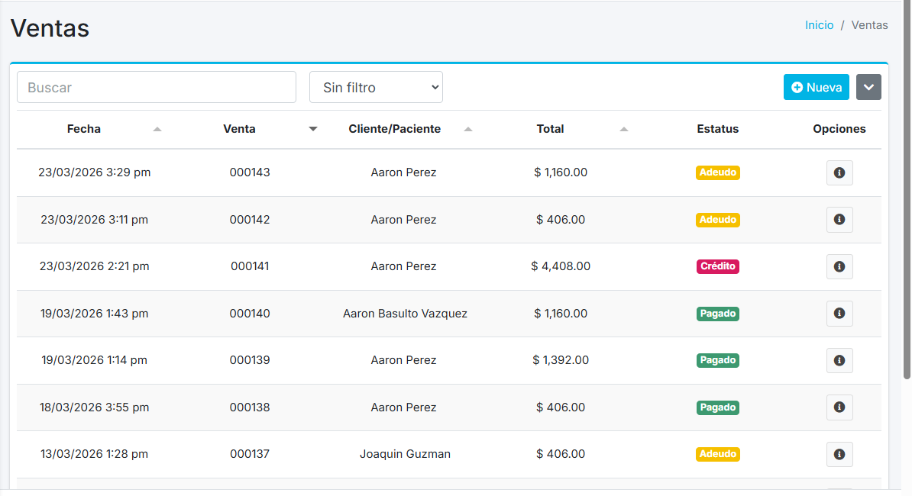The height and width of the screenshot is (496, 912).
Task: Sort by Cliente/Paciente column header
Action: click(395, 129)
